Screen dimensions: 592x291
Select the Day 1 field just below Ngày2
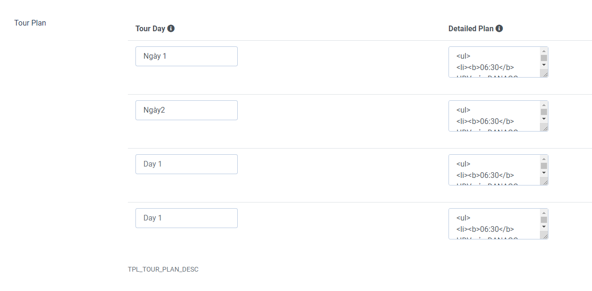[186, 164]
